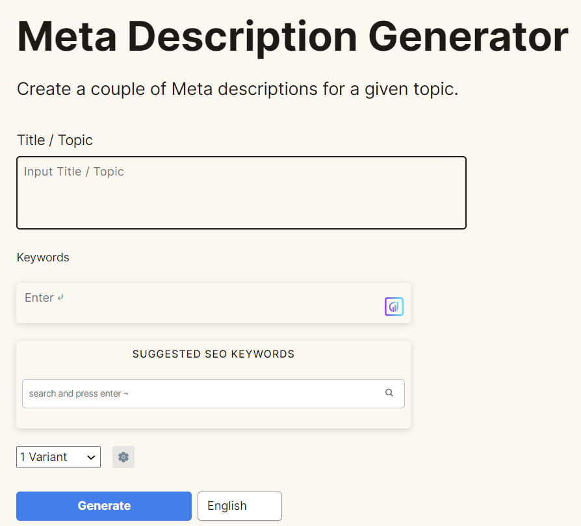Viewport: 581px width, 526px height.
Task: Click into the Keywords Enter field
Action: 195,302
